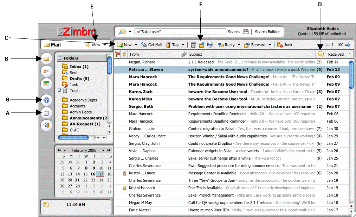Open the Mail application sidebar icon
The image size is (356, 217).
46,59
